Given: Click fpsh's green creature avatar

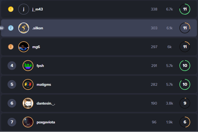Looking at the screenshot, I should 28,66.
